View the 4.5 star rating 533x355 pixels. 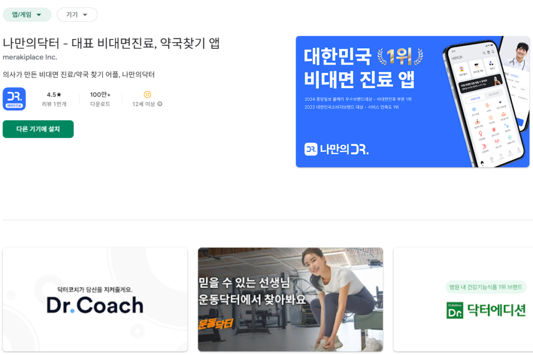(x=54, y=95)
